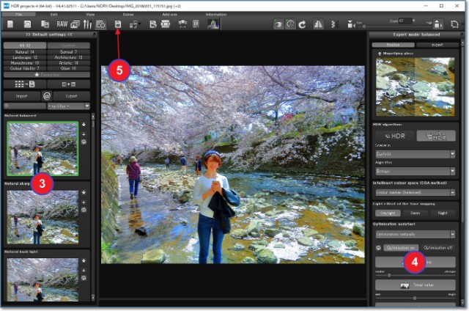
Task: Select Daylight tone mapping light
Action: coord(389,213)
